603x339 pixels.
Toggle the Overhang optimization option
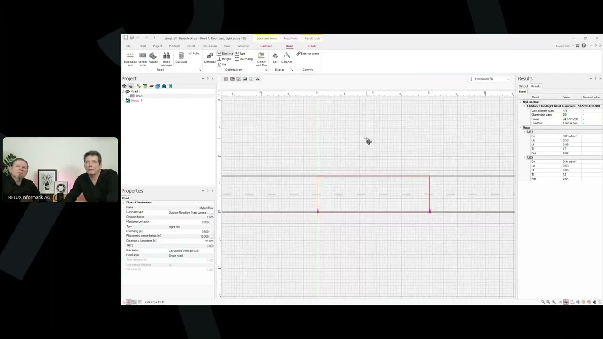[x=244, y=59]
